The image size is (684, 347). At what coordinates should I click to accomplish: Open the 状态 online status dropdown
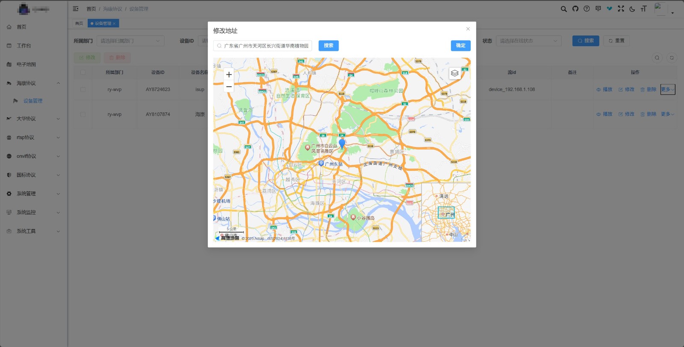click(x=528, y=41)
